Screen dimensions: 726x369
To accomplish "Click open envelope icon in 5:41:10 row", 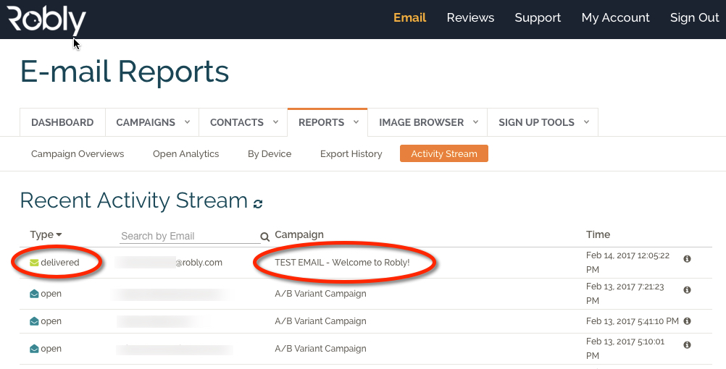I will [x=34, y=321].
